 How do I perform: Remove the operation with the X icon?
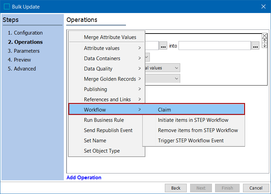(265, 36)
